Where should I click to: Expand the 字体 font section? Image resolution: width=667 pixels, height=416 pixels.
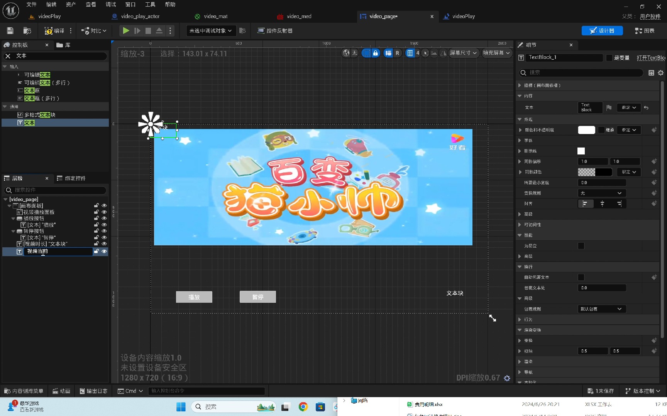point(520,141)
